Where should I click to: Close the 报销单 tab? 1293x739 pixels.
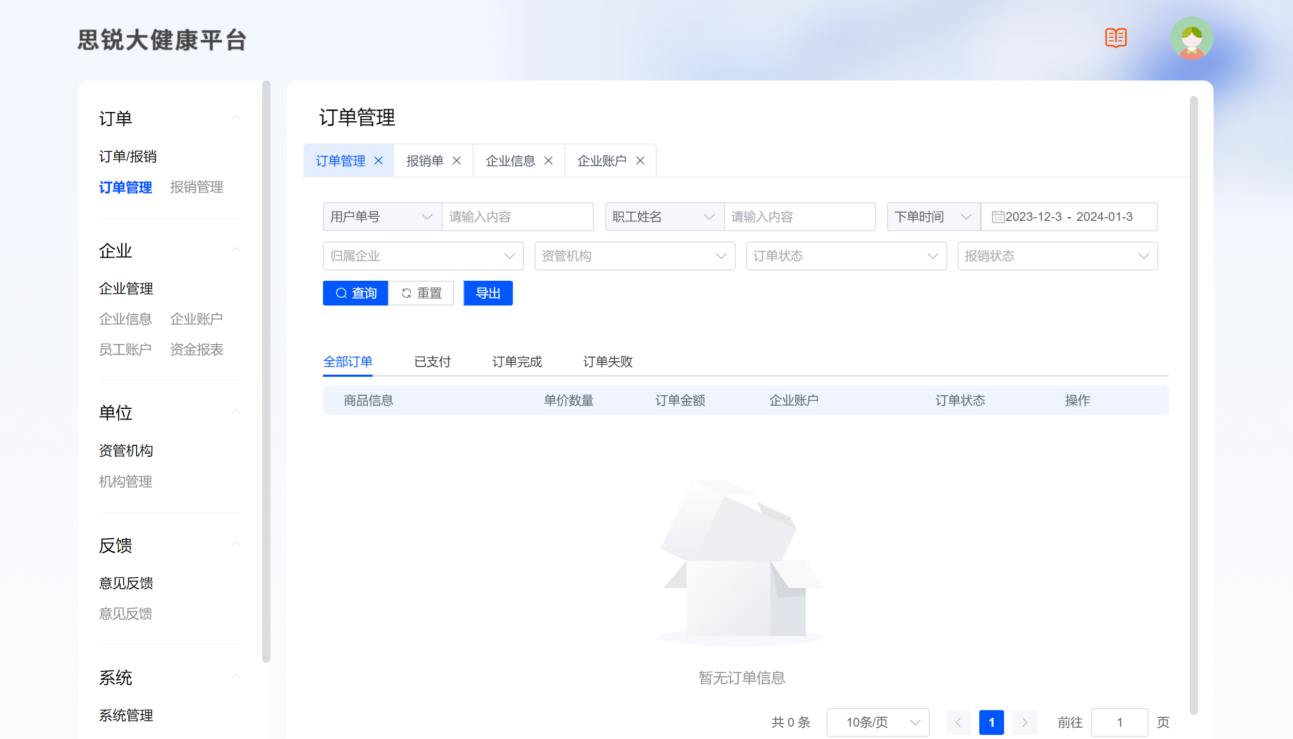coord(457,161)
